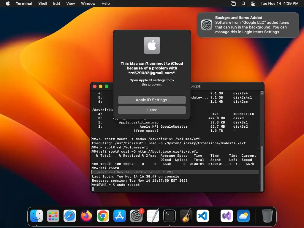Click the green zoom button in Terminal

107,86
